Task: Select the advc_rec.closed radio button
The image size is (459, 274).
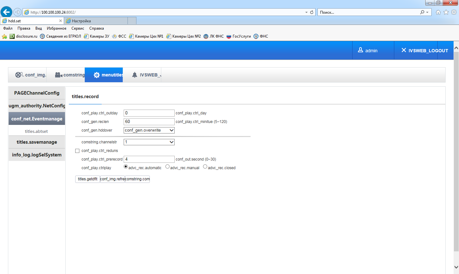Action: 205,167
